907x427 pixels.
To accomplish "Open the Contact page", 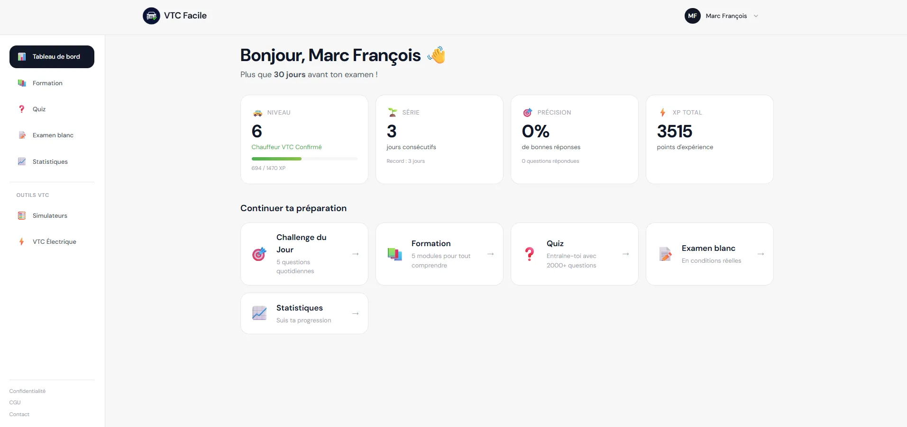I will click(x=19, y=414).
